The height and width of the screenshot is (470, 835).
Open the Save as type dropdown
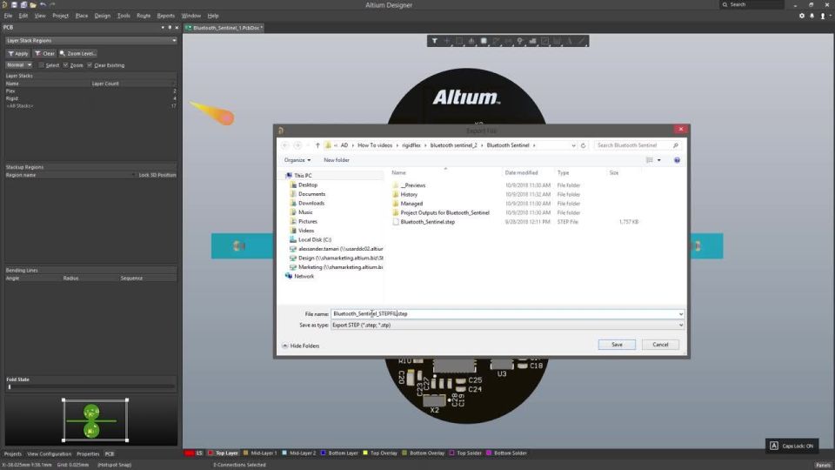(680, 325)
